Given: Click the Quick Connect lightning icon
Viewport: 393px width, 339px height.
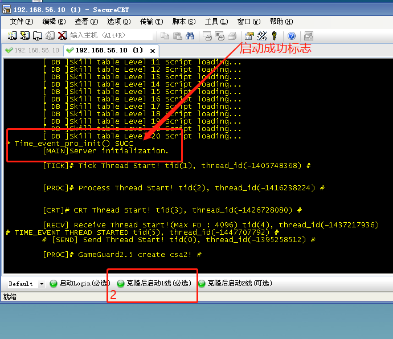Looking at the screenshot, I should tap(25, 36).
